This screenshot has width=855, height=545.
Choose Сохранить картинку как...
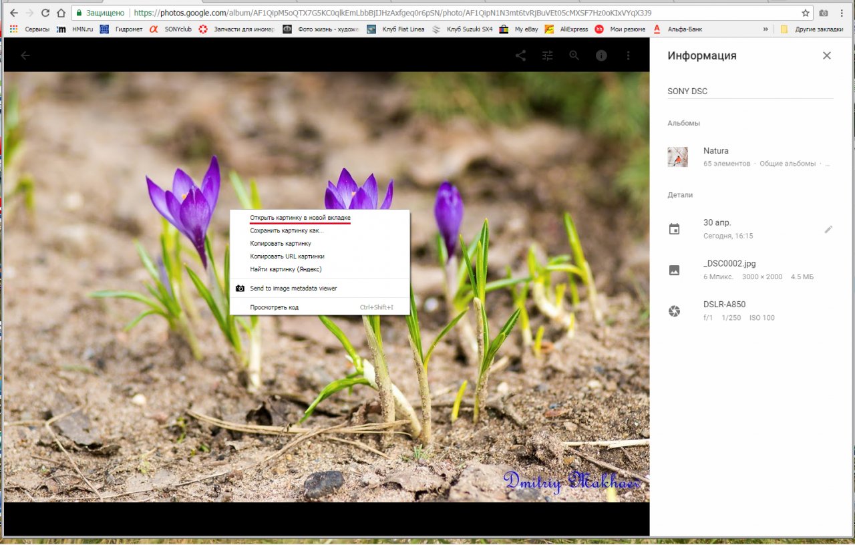click(320, 230)
